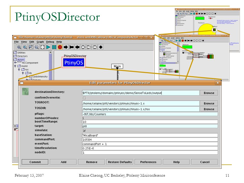The image size is (244, 183).
Task: Open the Debug menu in the MicaCompositeActor window
Action: 50,42
